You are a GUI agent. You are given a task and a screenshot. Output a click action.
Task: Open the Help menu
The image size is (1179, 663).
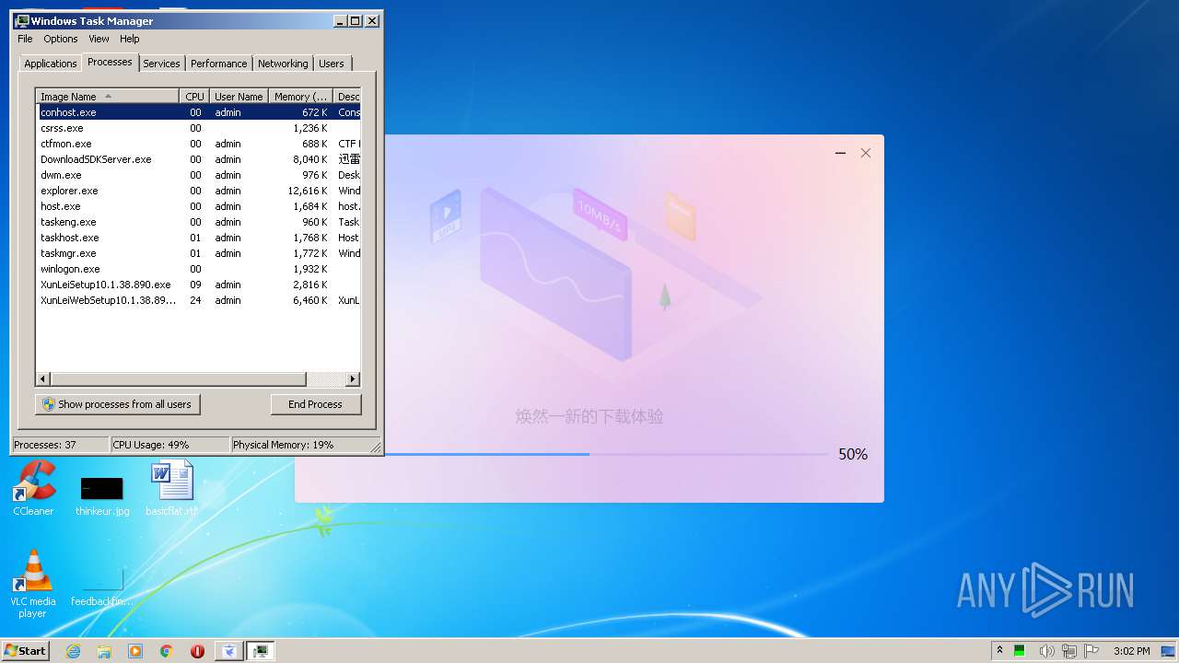pyautogui.click(x=130, y=39)
